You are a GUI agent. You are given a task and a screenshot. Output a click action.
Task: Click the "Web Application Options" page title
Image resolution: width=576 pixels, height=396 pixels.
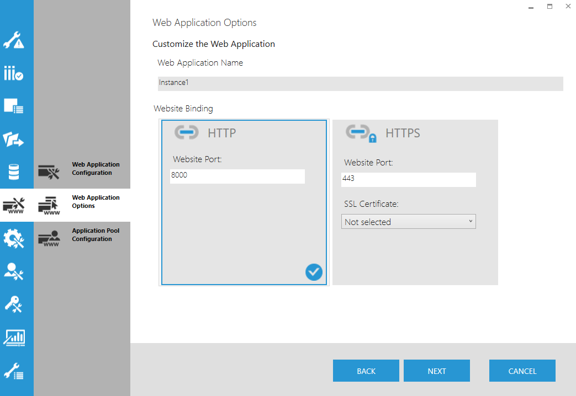(x=204, y=23)
